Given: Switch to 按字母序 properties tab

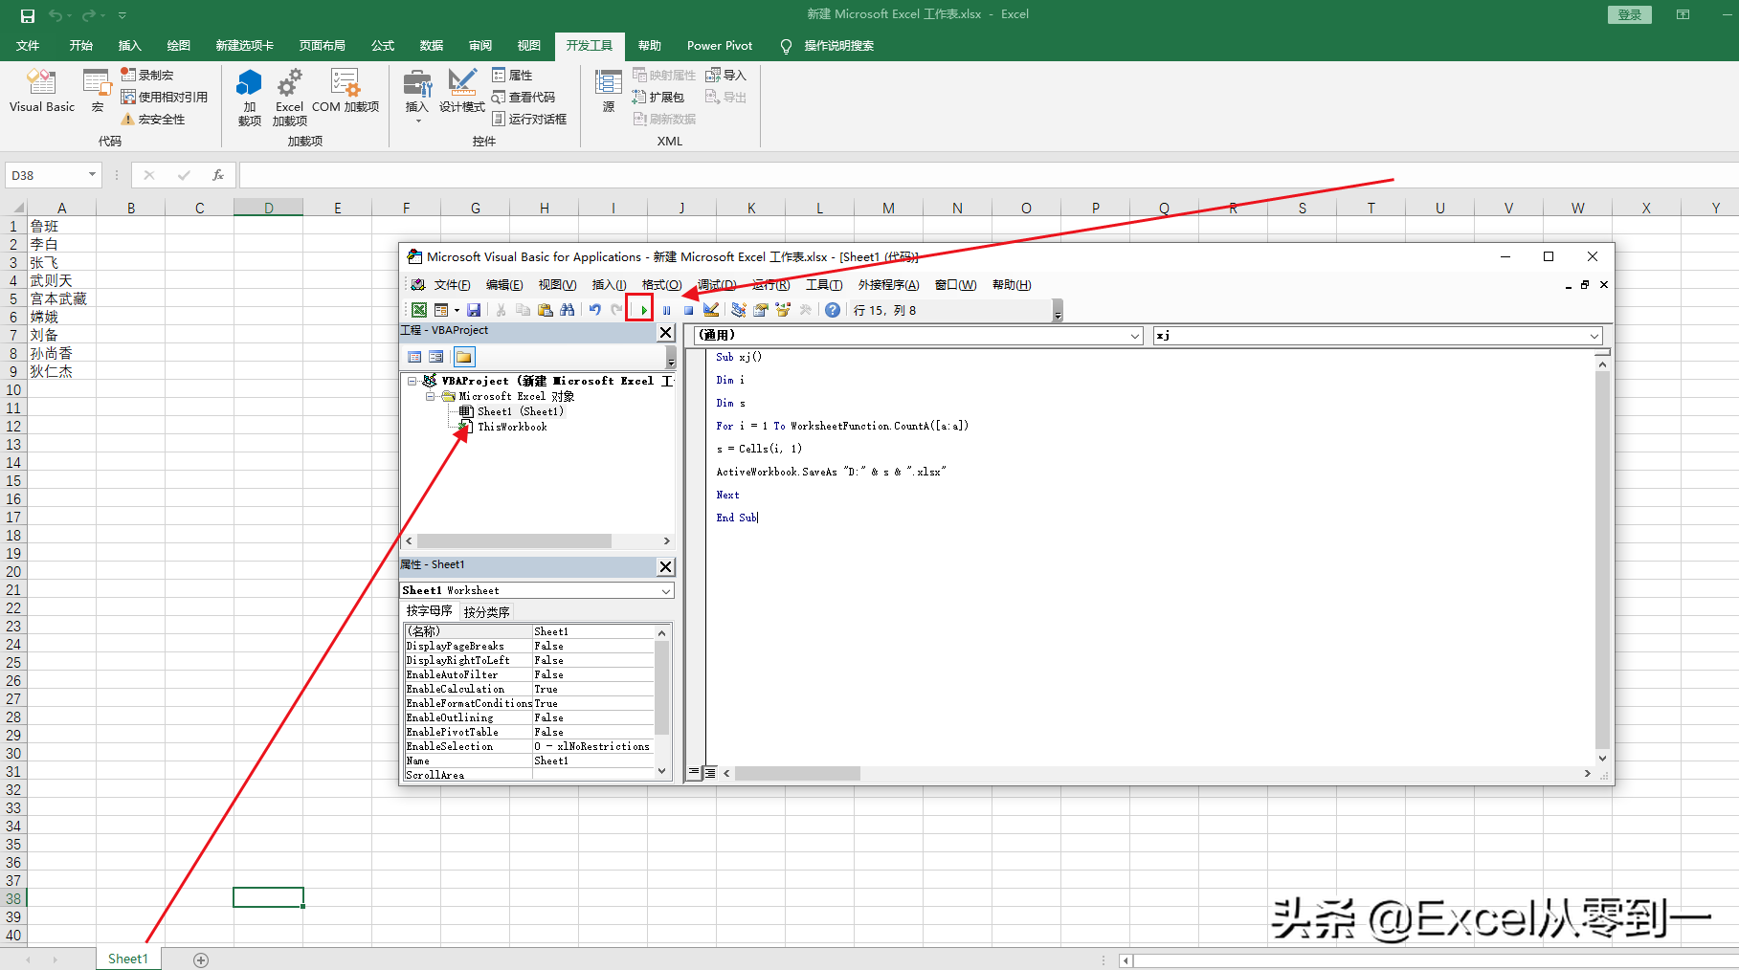Looking at the screenshot, I should pyautogui.click(x=429, y=610).
